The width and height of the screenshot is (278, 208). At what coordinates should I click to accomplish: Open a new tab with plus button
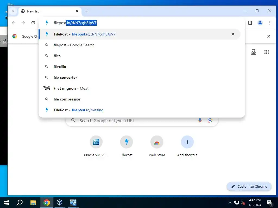87,11
